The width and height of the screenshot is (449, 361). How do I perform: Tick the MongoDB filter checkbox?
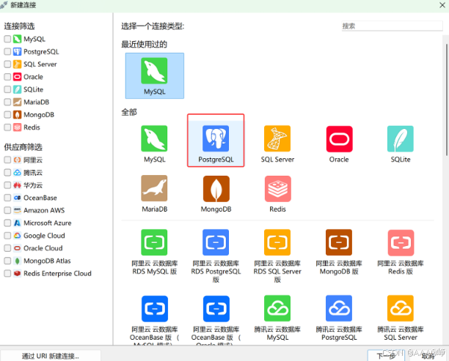(x=7, y=115)
